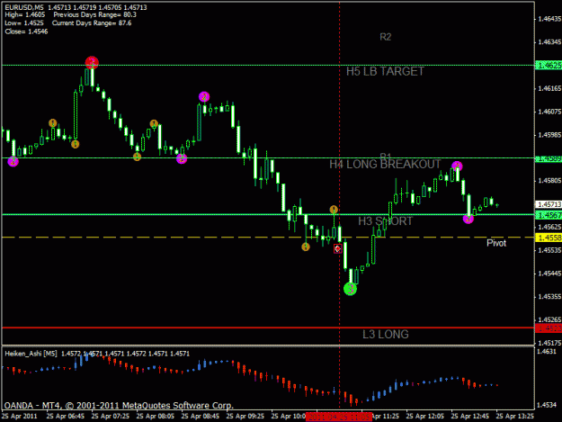
Task: Click the 'H4 LONG BREAKOUT' label
Action: pos(385,164)
